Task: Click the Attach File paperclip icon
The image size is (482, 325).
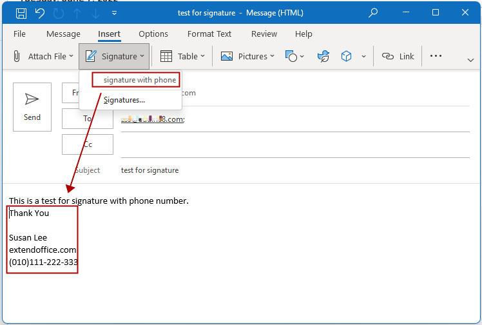Action: tap(17, 57)
